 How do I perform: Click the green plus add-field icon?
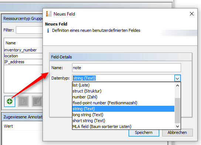point(10,101)
